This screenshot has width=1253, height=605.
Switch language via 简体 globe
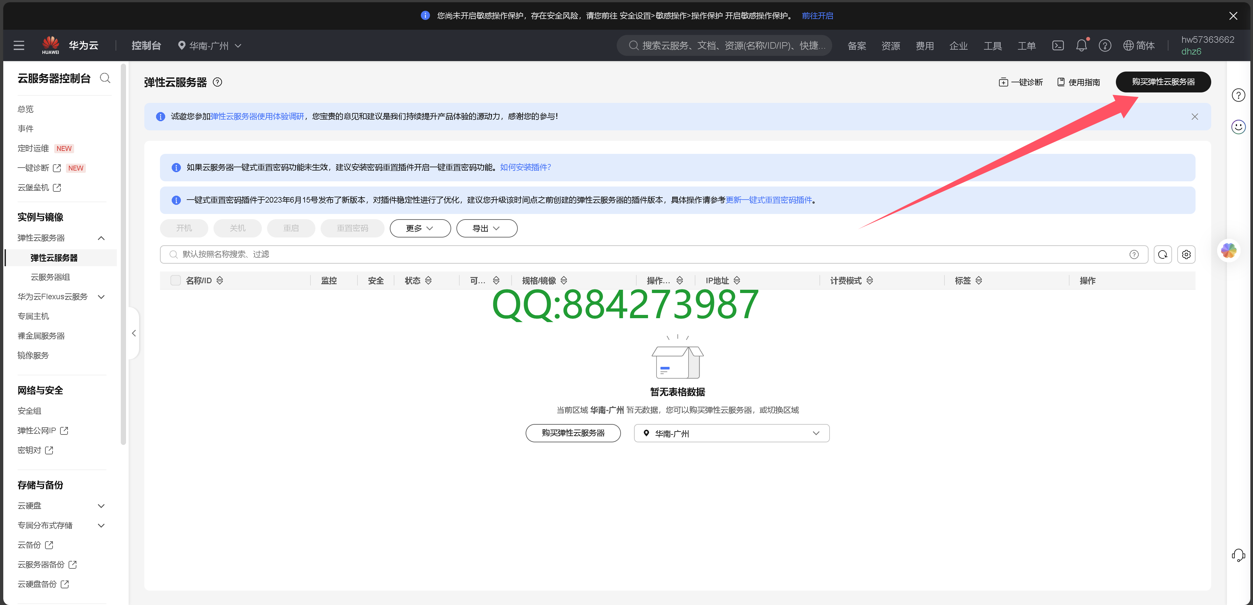point(1139,46)
